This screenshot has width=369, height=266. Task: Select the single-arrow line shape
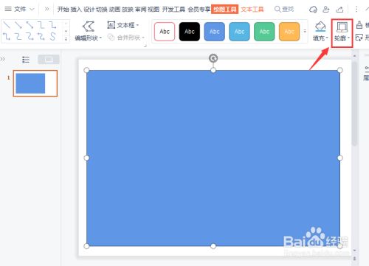click(x=18, y=25)
